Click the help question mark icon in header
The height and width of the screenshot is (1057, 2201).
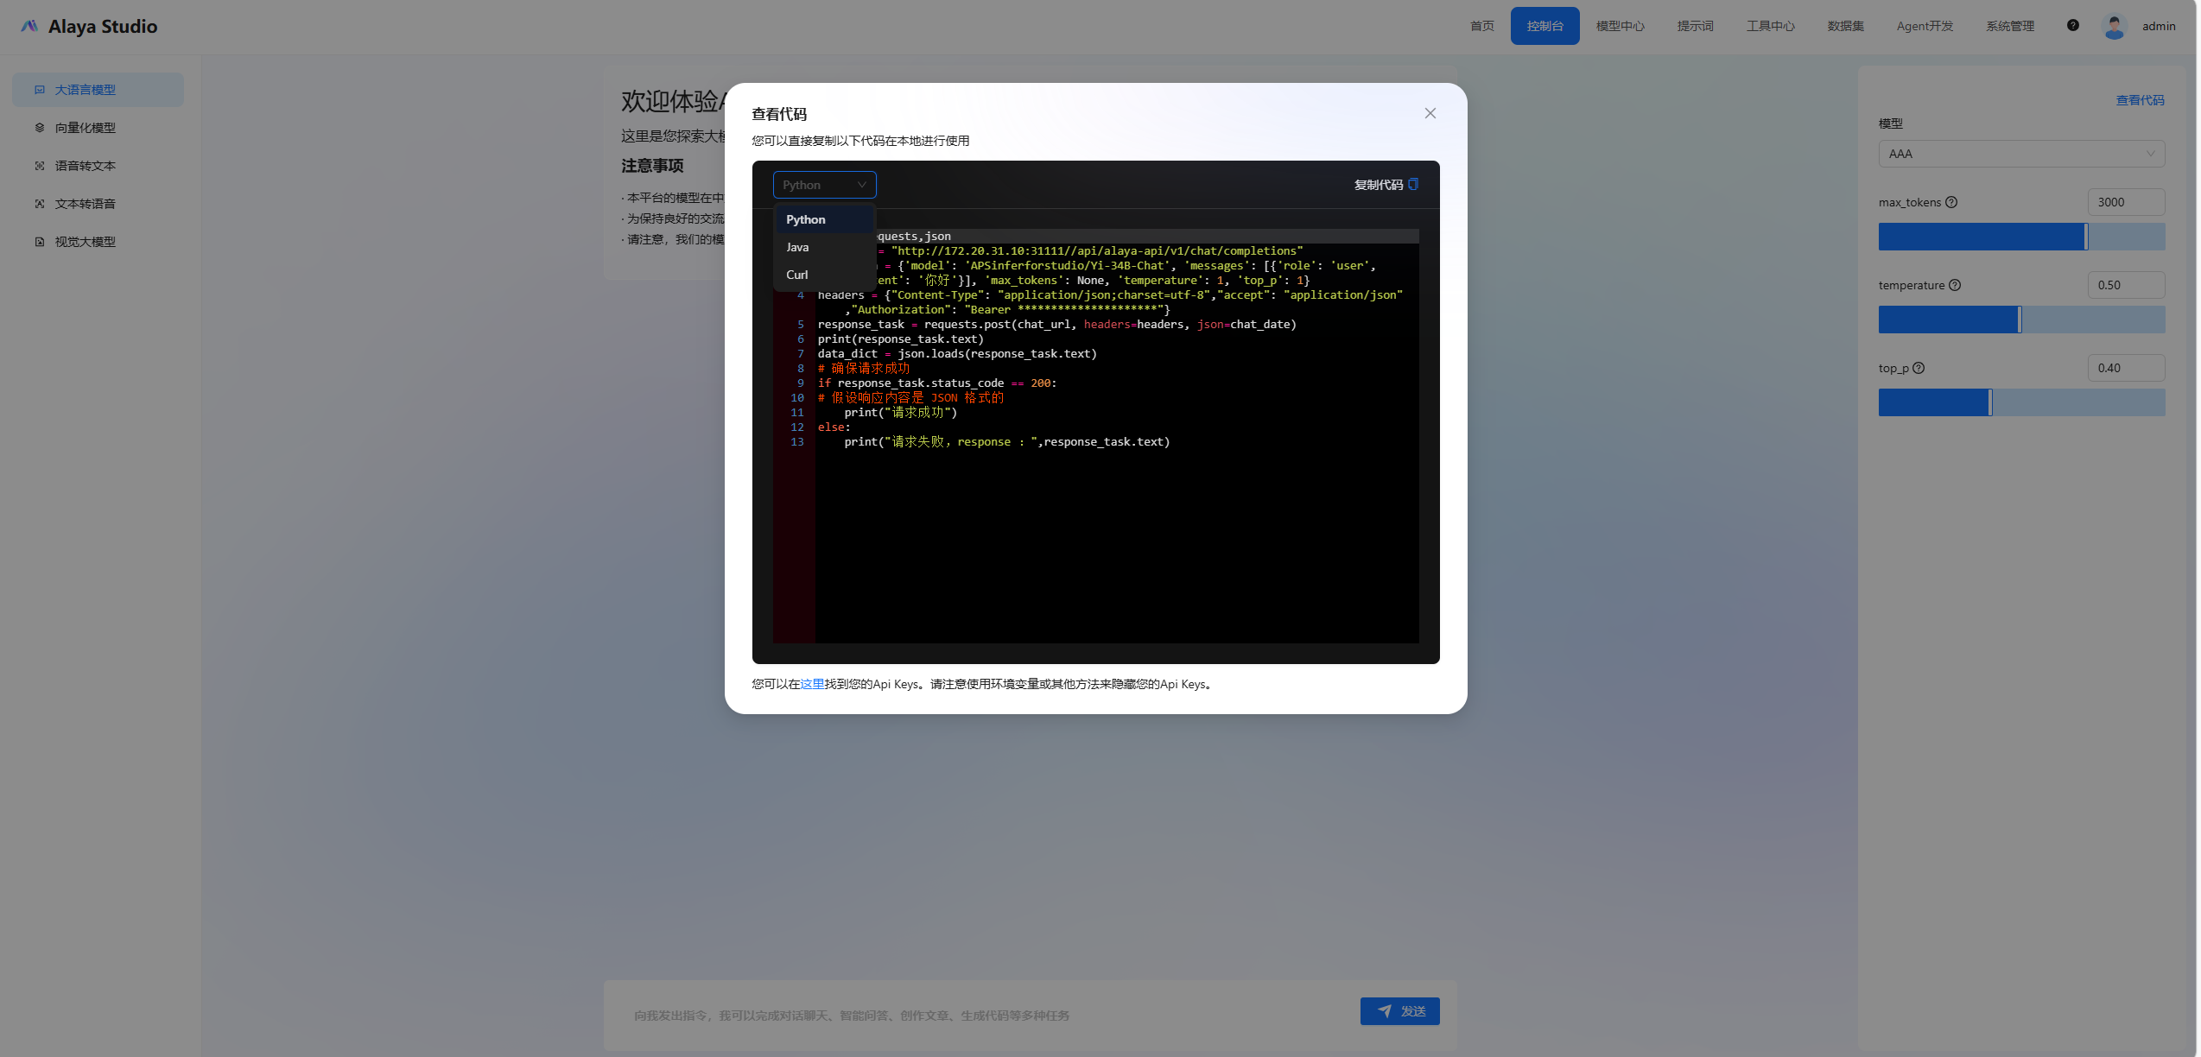(x=2072, y=26)
